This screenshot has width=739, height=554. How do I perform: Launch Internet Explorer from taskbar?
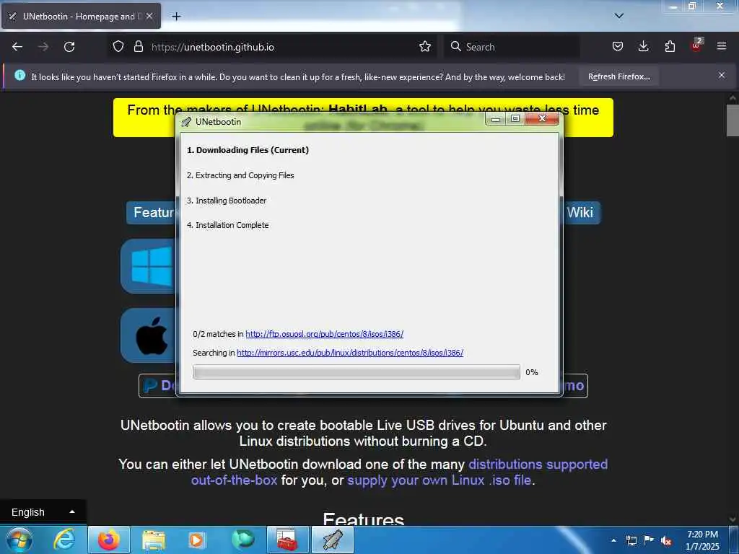pyautogui.click(x=64, y=540)
